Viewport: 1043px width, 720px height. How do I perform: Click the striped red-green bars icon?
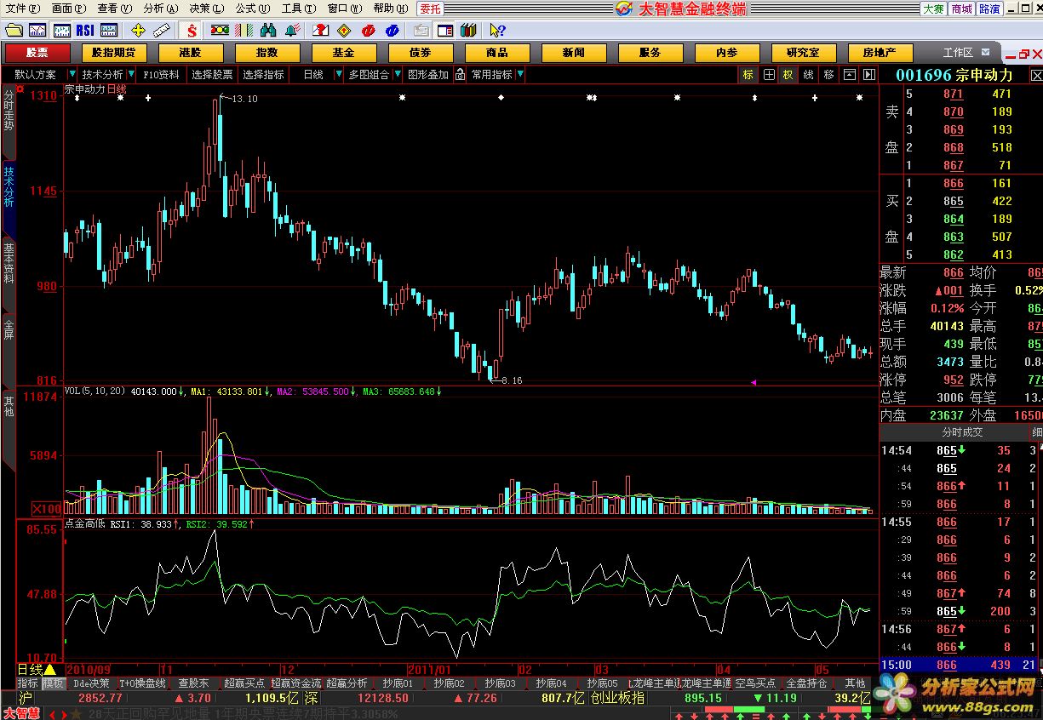pyautogui.click(x=244, y=30)
